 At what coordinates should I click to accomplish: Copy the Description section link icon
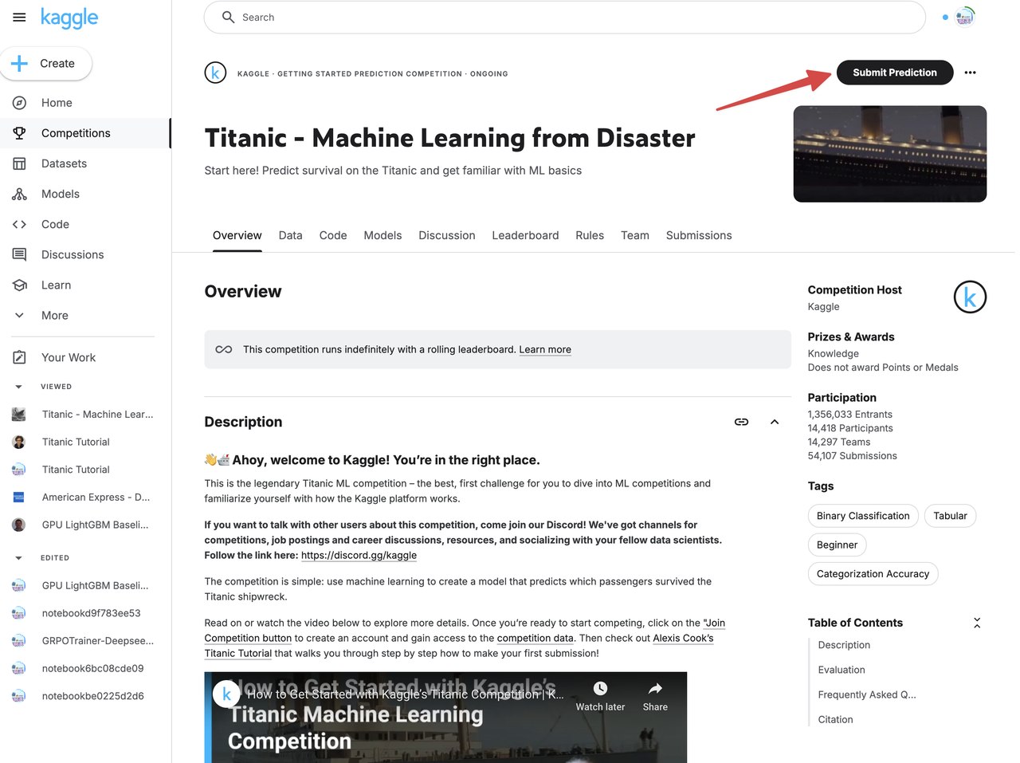[741, 422]
